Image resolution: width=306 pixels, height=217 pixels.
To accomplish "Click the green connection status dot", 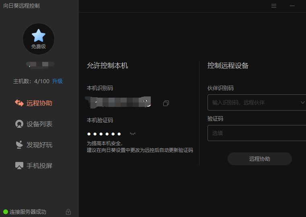I will pyautogui.click(x=6, y=212).
